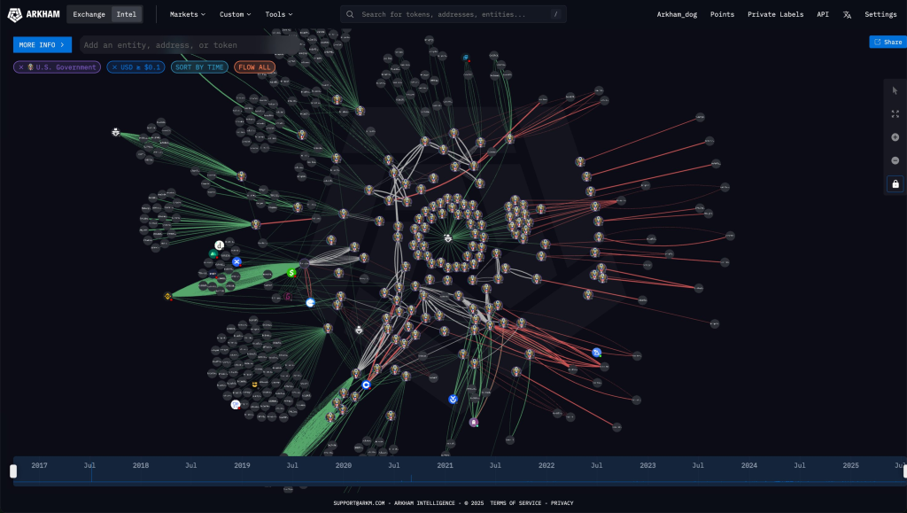Toggle the graph lock button
Viewport: 907px width, 513px height.
tap(895, 184)
